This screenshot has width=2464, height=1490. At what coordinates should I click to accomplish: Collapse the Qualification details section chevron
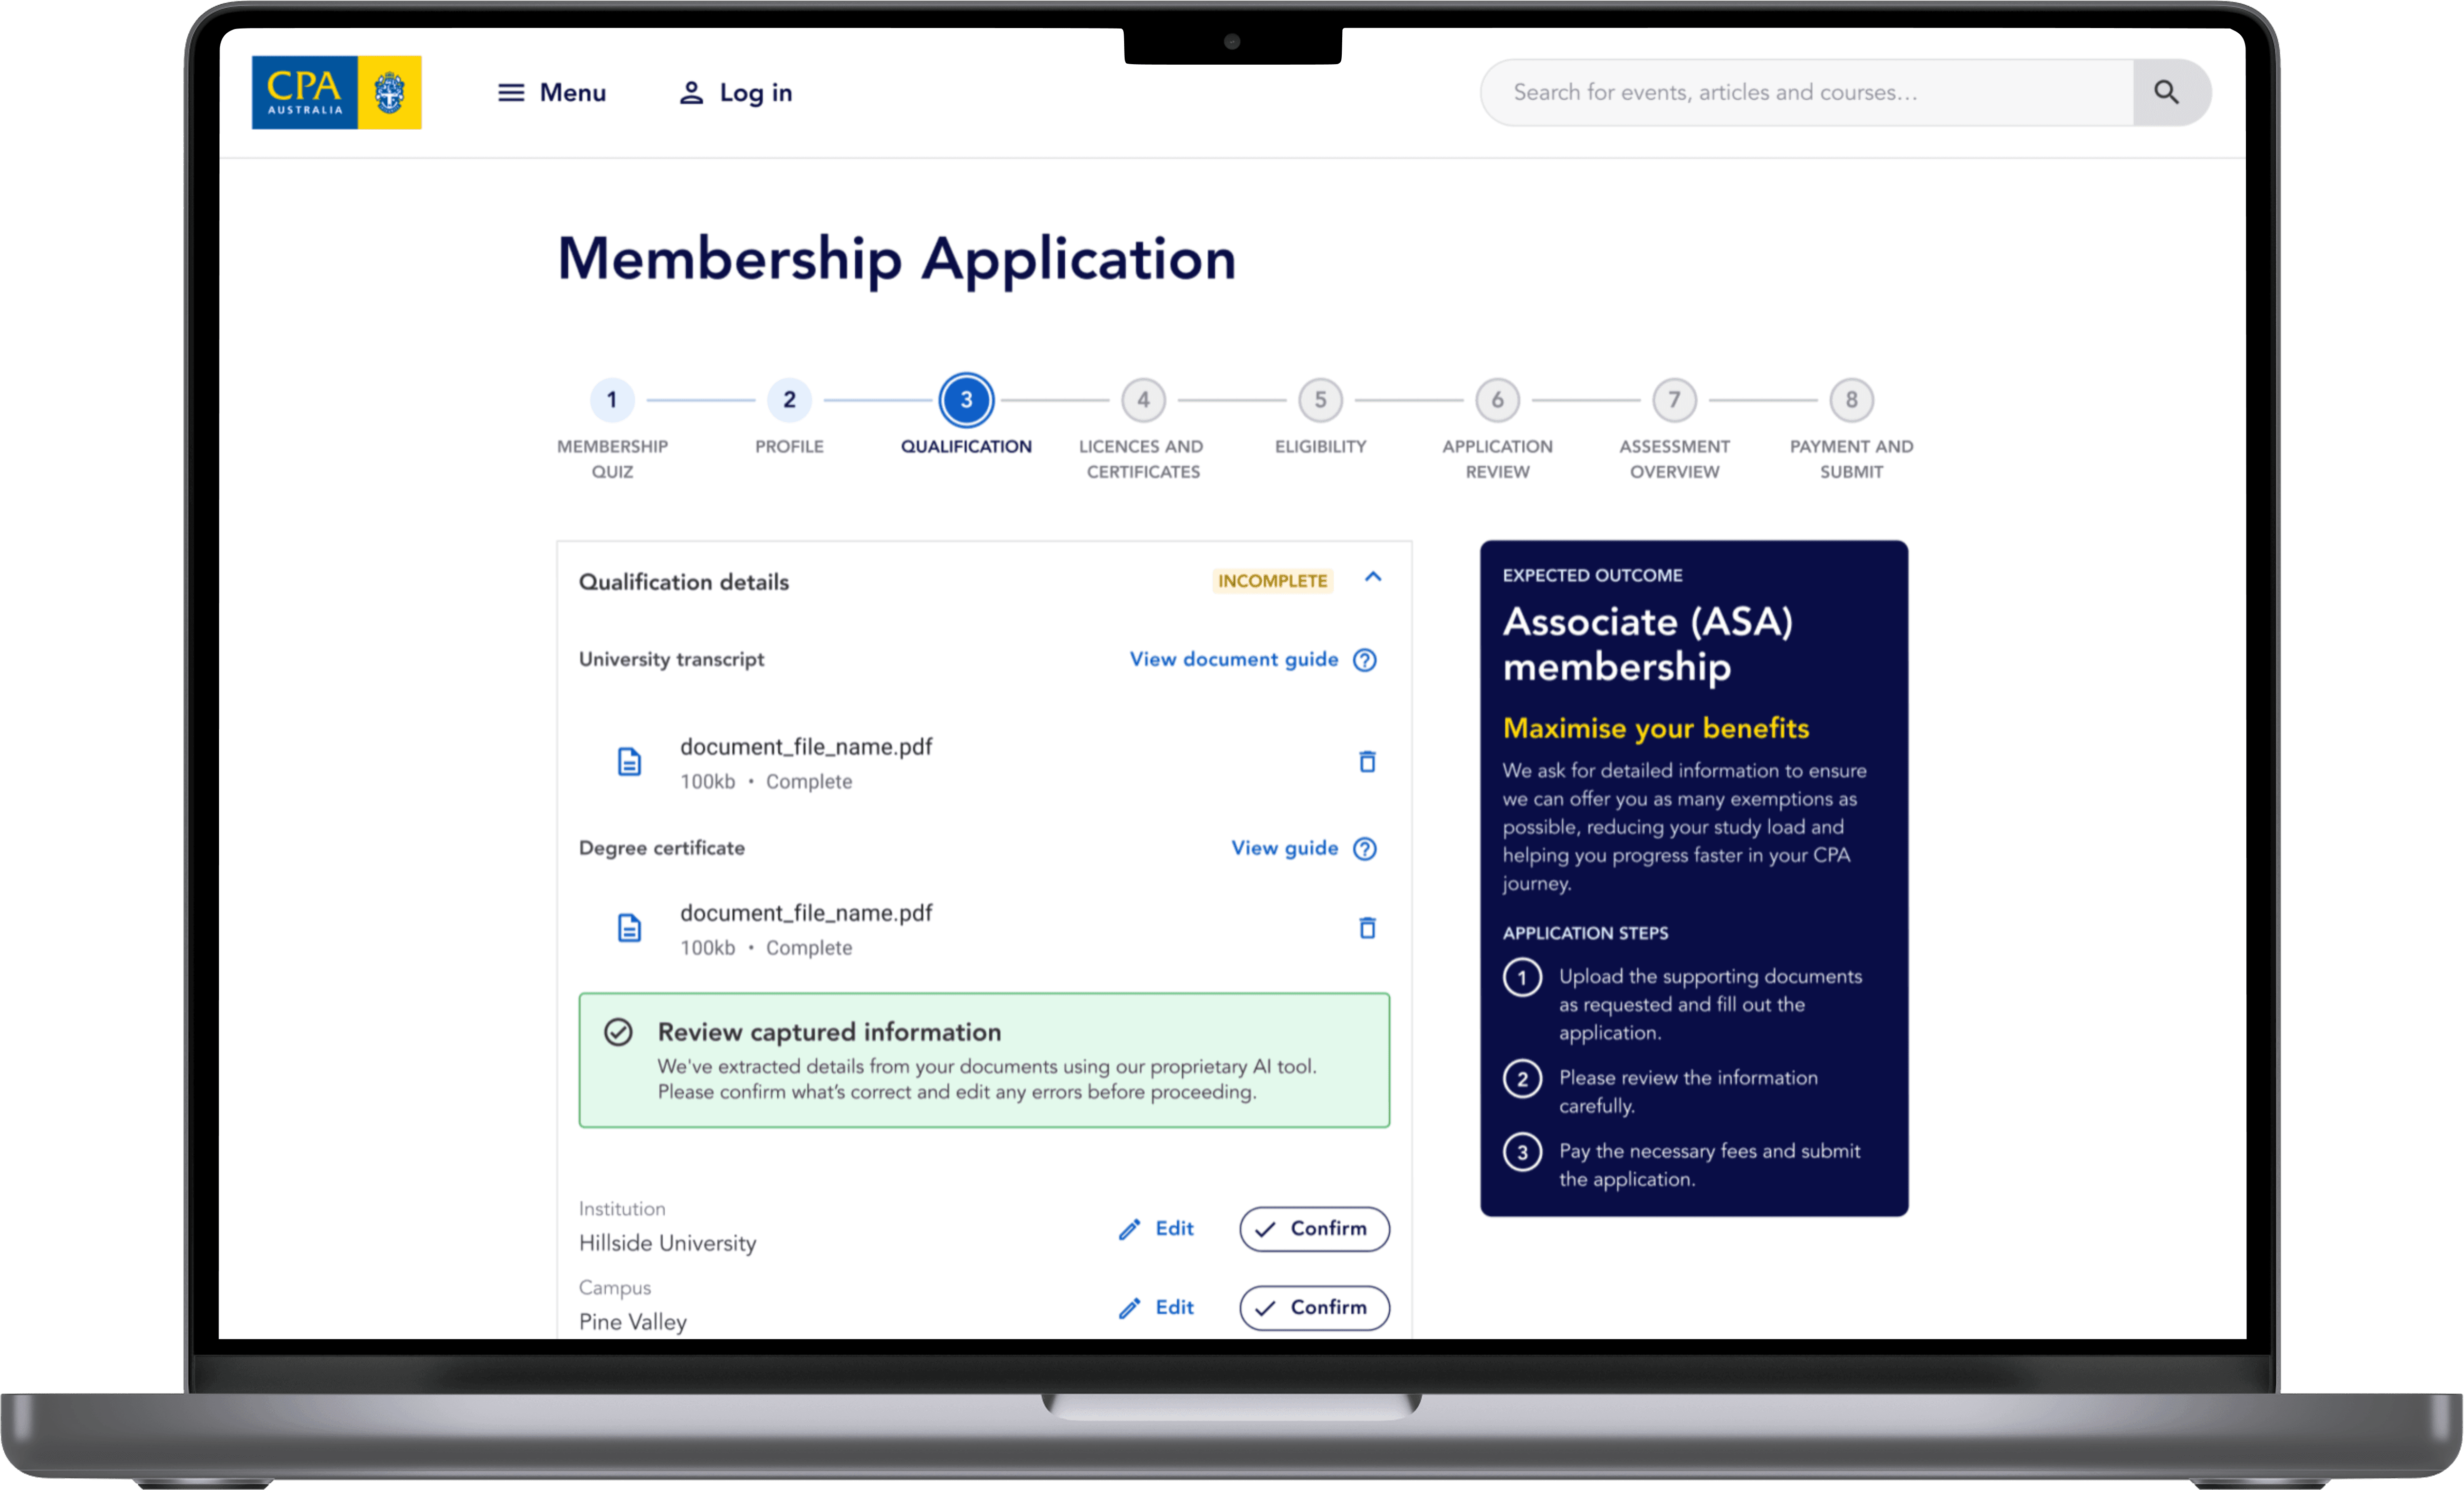[x=1373, y=577]
